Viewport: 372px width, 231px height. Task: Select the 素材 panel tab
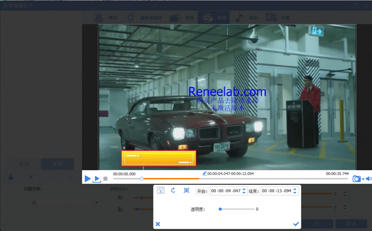(x=24, y=164)
